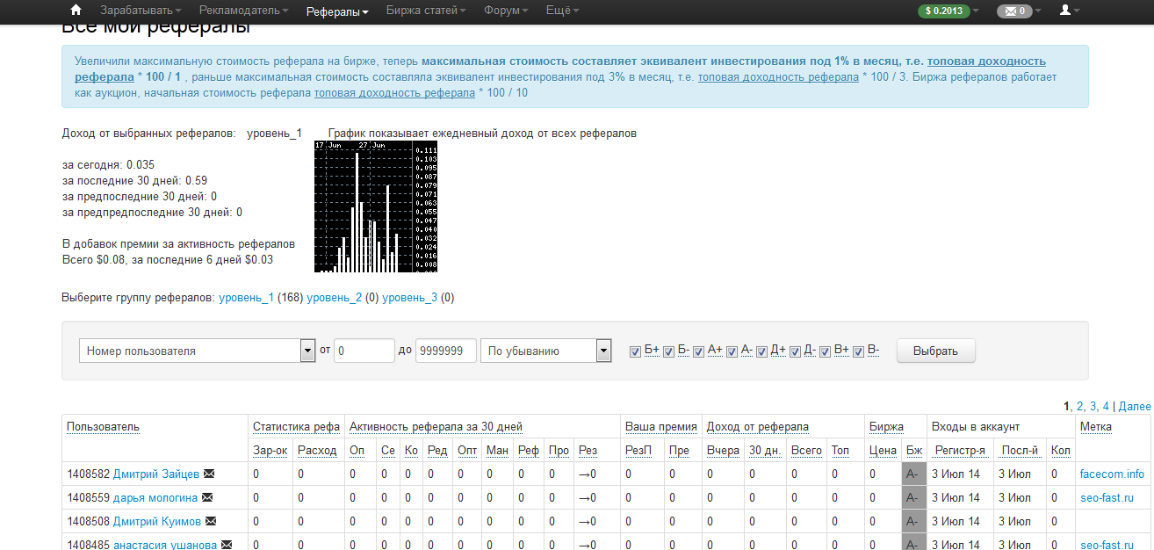Image resolution: width=1154 pixels, height=550 pixels.
Task: Expand the Зарабатывать menu
Action: pyautogui.click(x=141, y=11)
